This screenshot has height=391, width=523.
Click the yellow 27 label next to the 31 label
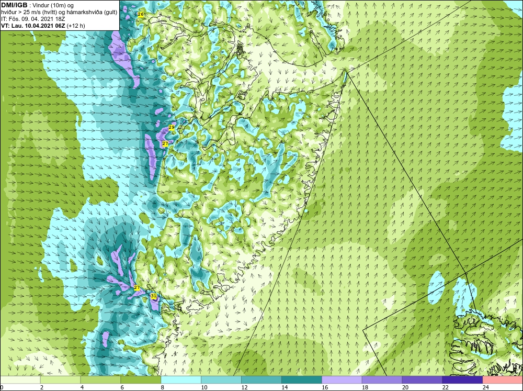click(x=137, y=287)
